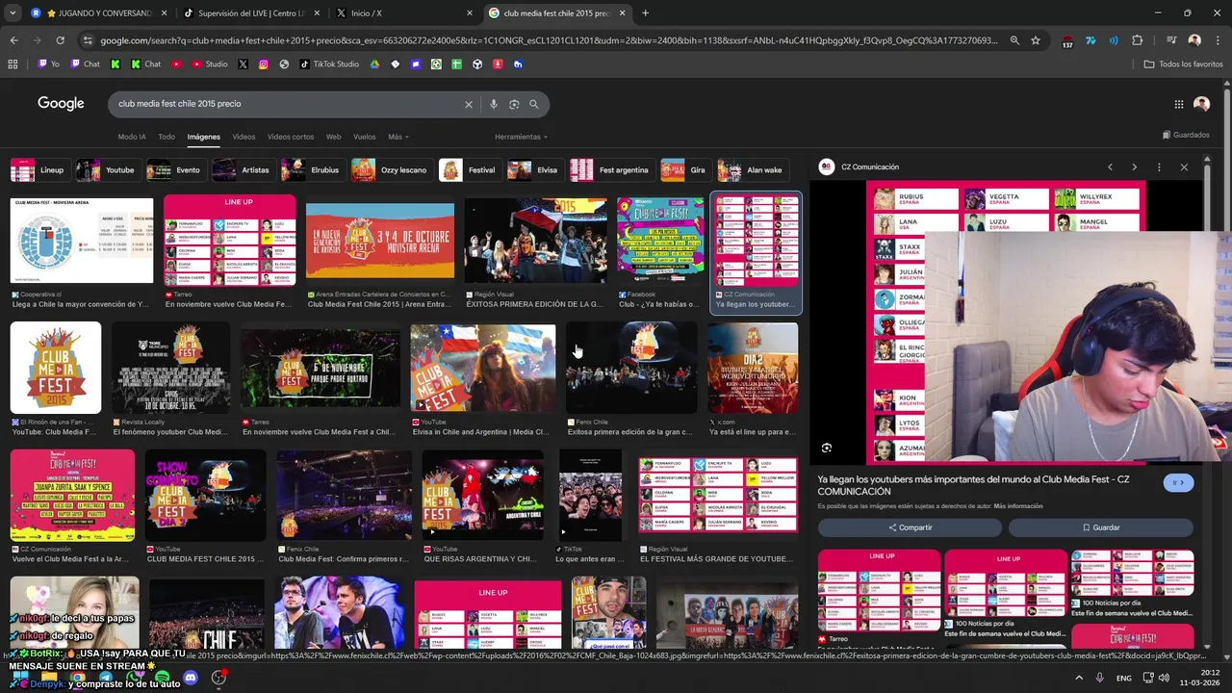Filter images by Fest argentina chip
The image size is (1232, 693).
pos(612,170)
